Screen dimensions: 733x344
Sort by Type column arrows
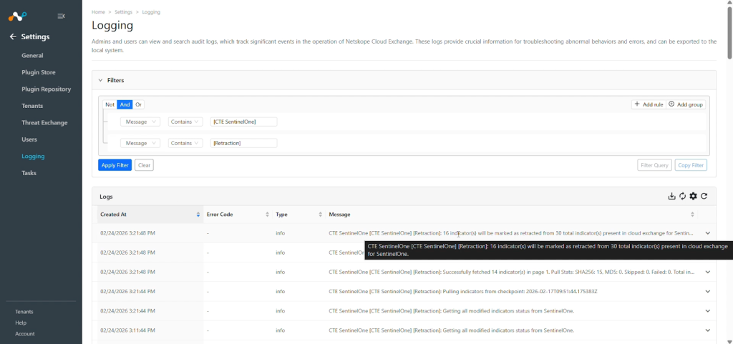click(x=320, y=215)
